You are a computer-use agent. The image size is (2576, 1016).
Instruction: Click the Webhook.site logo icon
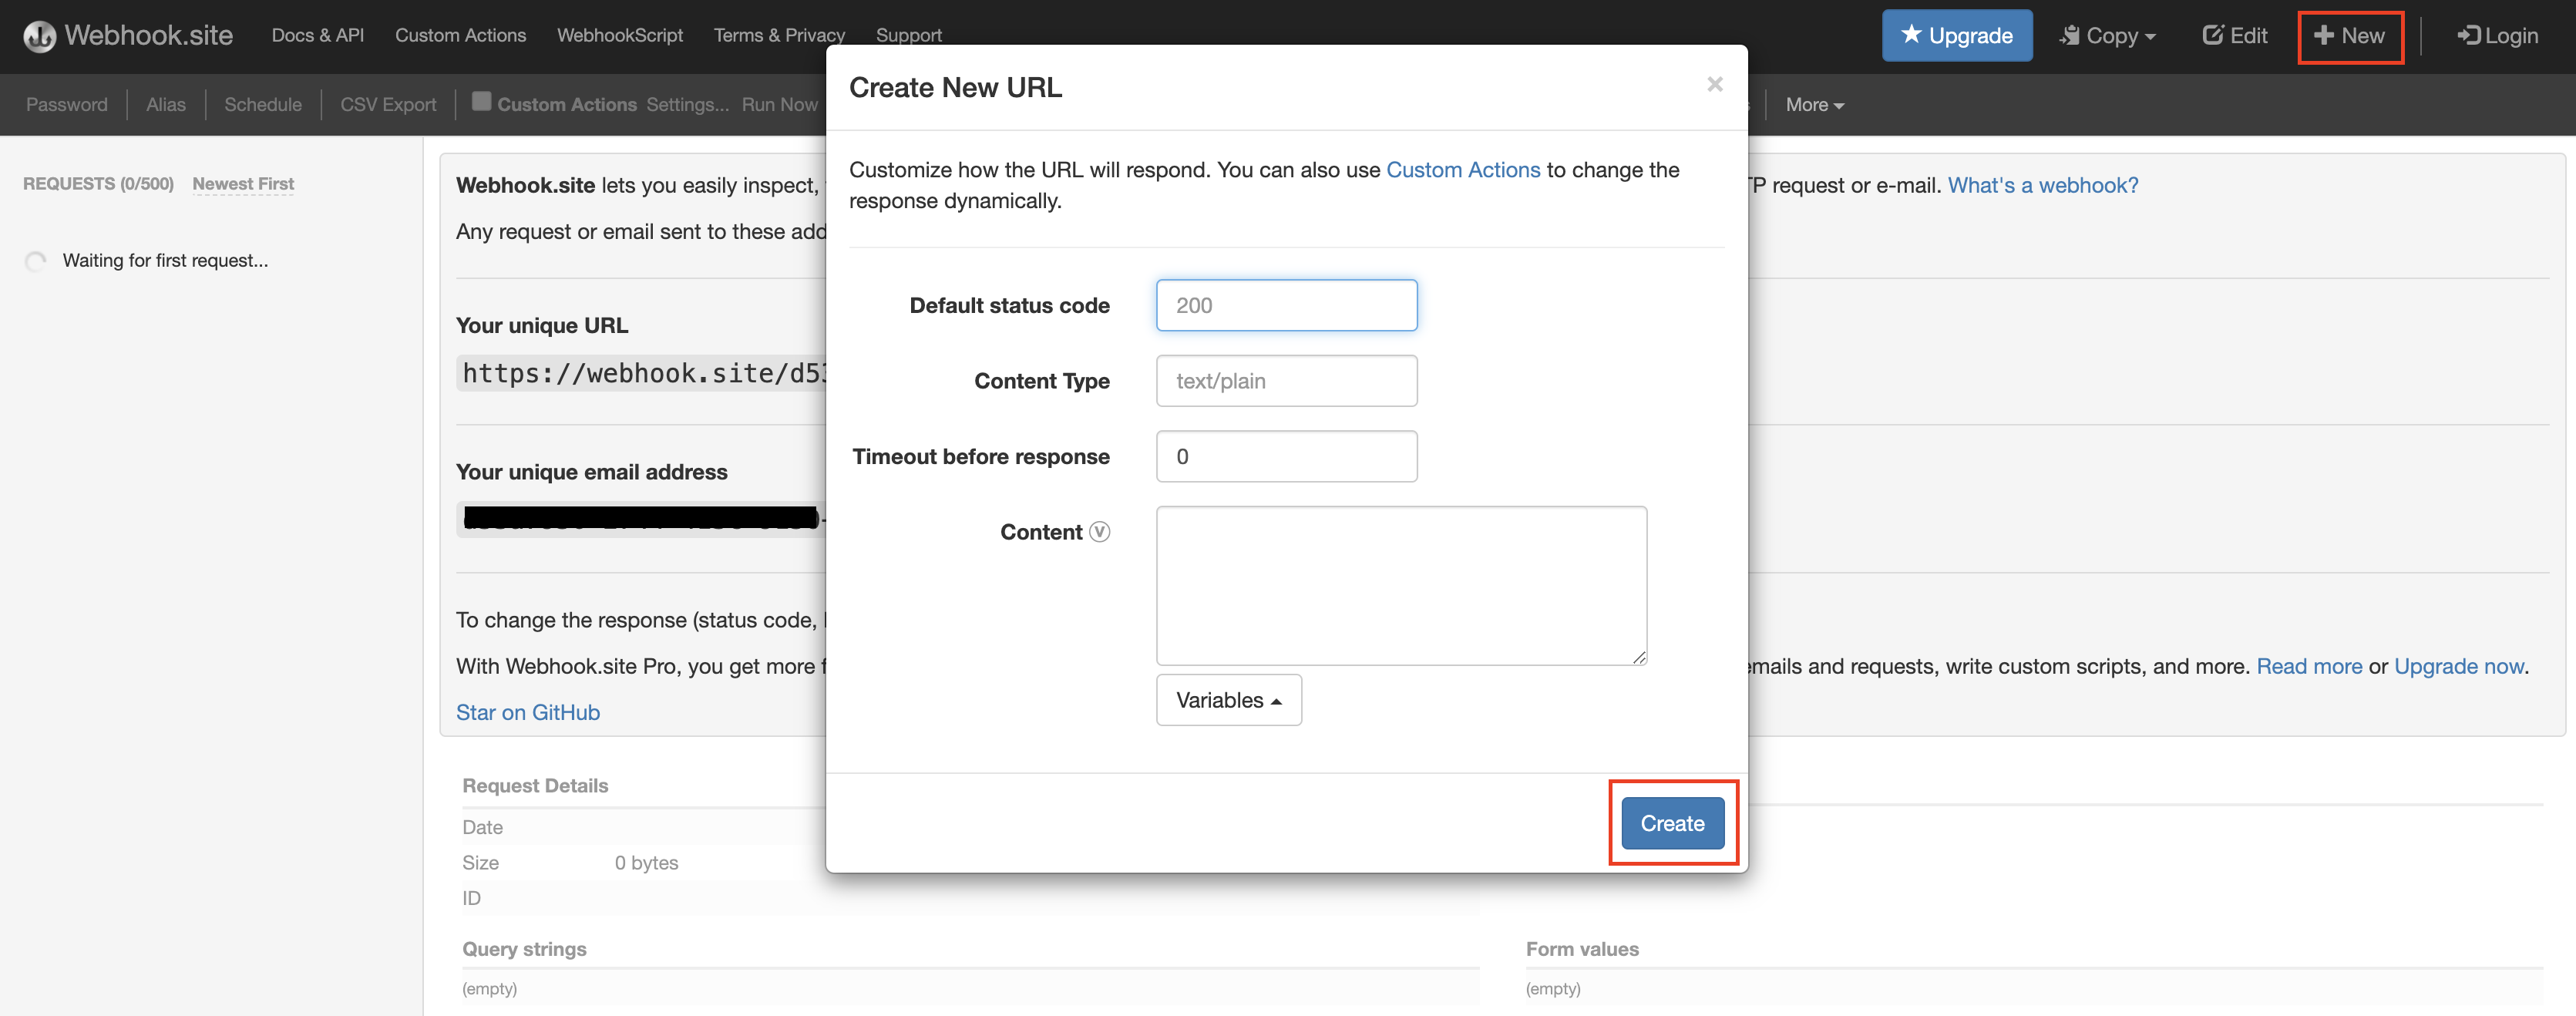pos(39,35)
